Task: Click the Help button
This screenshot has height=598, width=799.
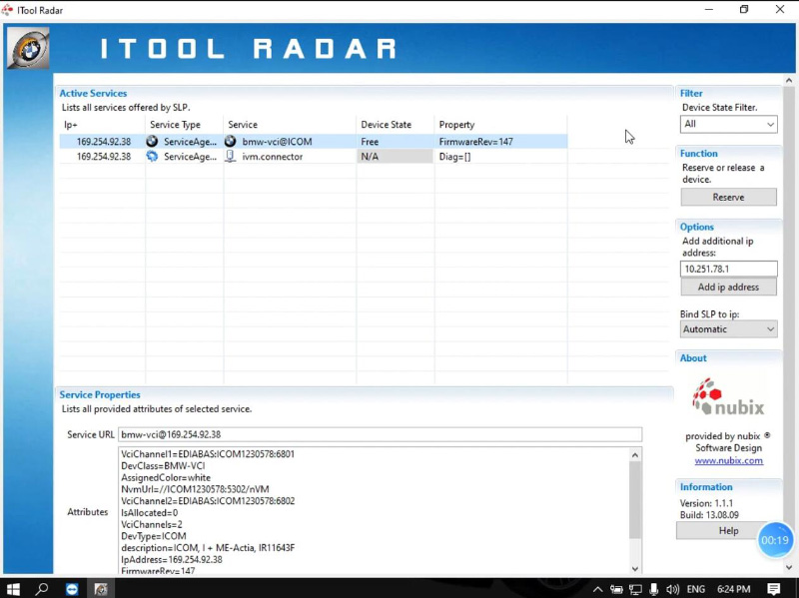Action: click(728, 531)
